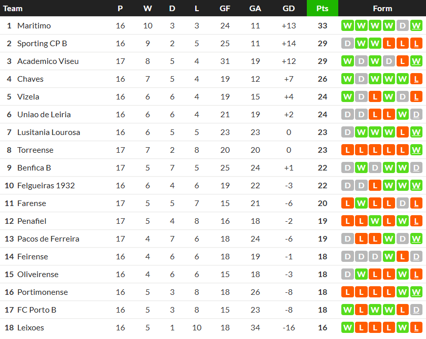This screenshot has width=426, height=339.
Task: Select the orange L badge for Academico Viseu
Action: pyautogui.click(x=402, y=61)
